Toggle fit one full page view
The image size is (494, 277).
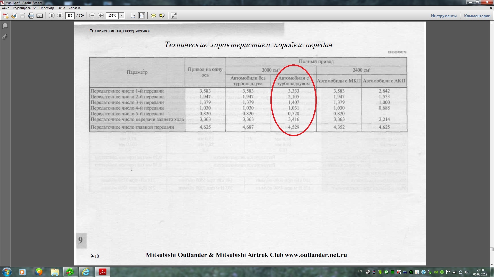point(142,16)
